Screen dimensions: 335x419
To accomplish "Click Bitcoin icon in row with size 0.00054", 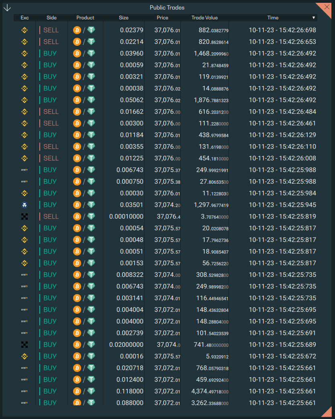I will pos(77,228).
